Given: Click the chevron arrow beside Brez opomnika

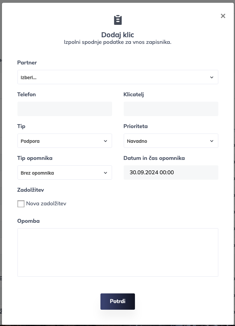Looking at the screenshot, I should coord(105,173).
